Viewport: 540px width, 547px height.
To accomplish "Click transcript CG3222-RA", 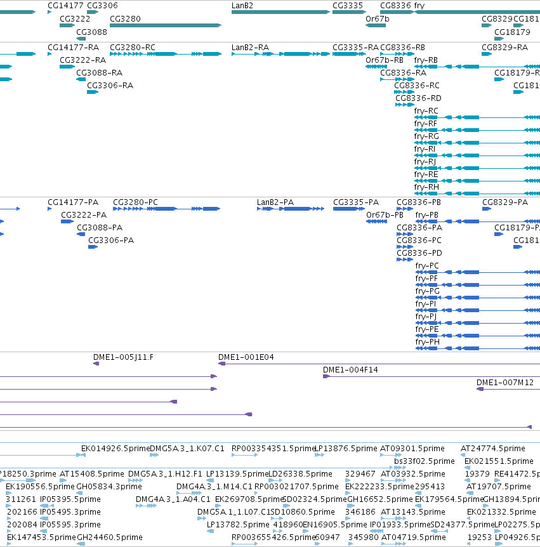I will coord(82,60).
